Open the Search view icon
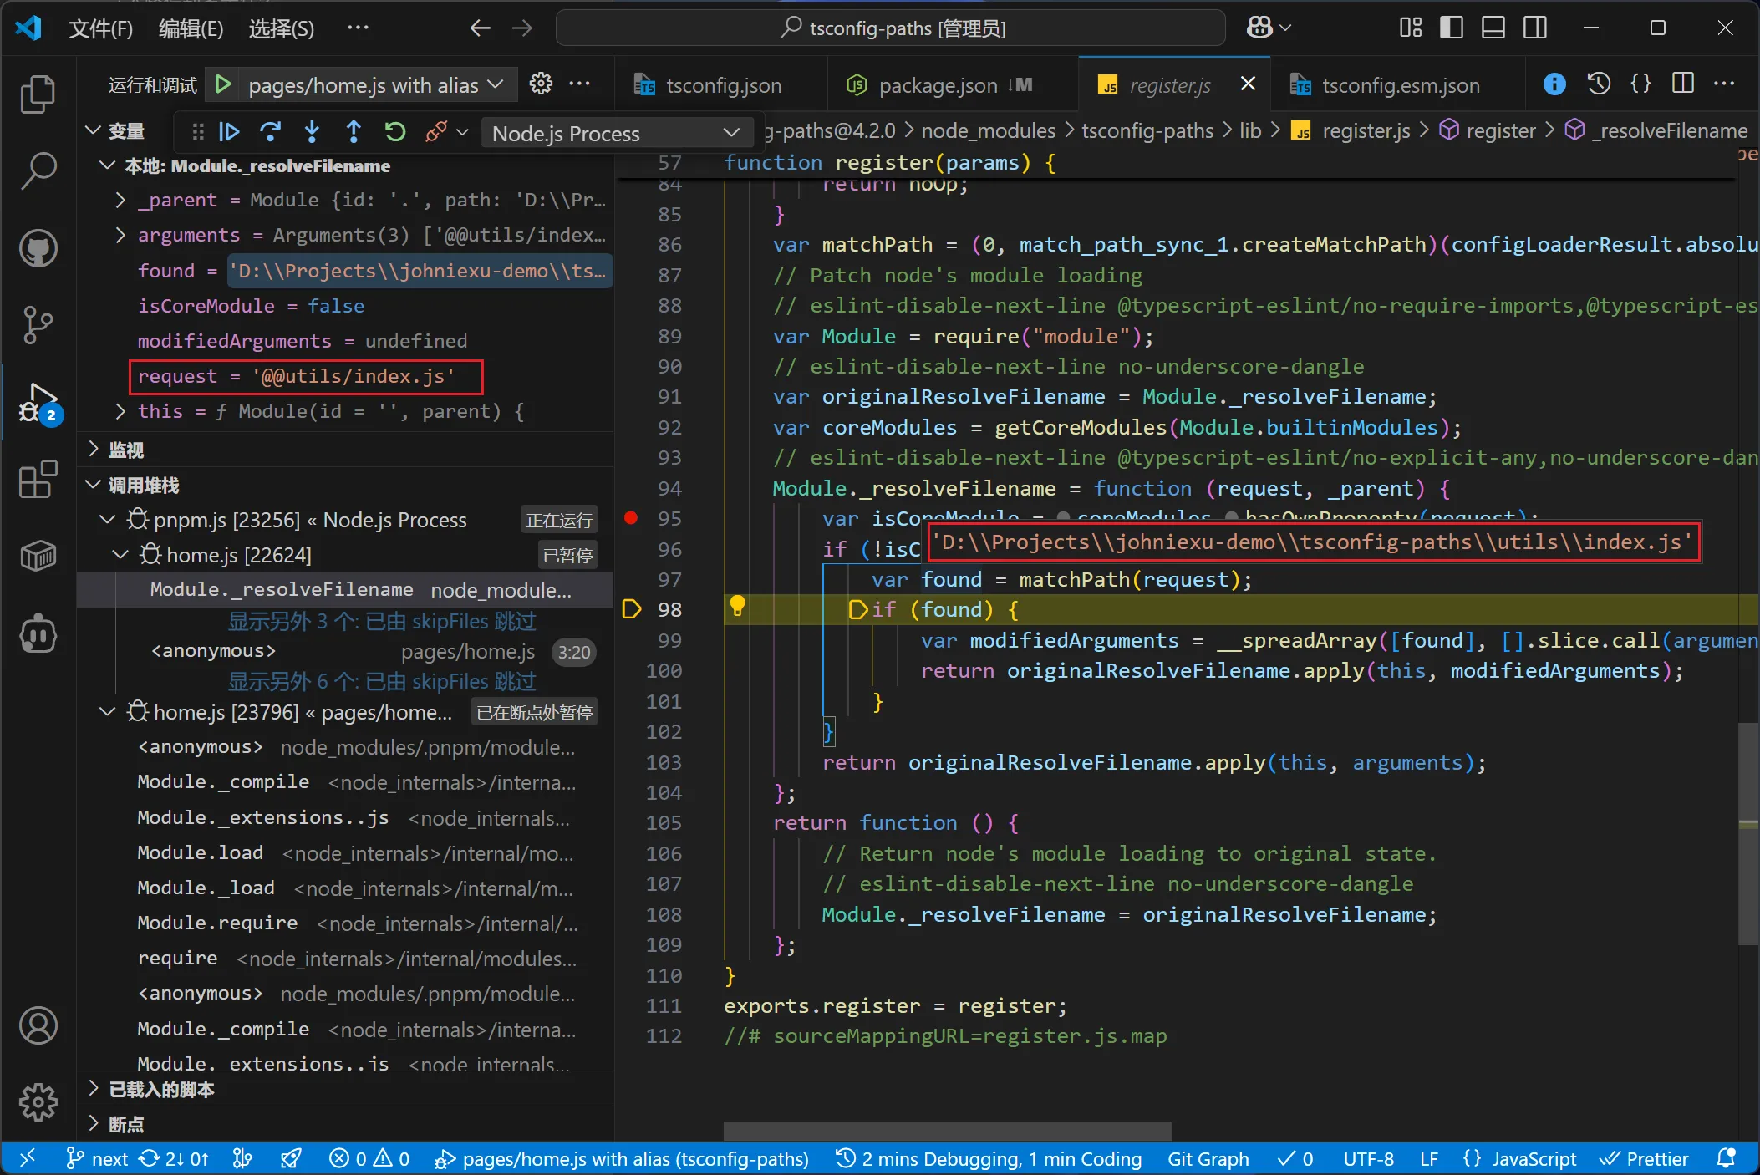Viewport: 1760px width, 1175px height. click(x=38, y=170)
